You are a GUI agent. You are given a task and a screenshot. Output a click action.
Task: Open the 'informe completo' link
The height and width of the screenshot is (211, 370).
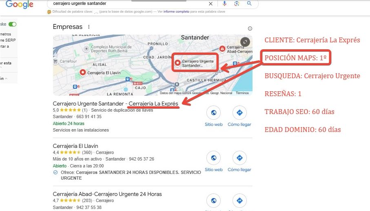tap(176, 11)
